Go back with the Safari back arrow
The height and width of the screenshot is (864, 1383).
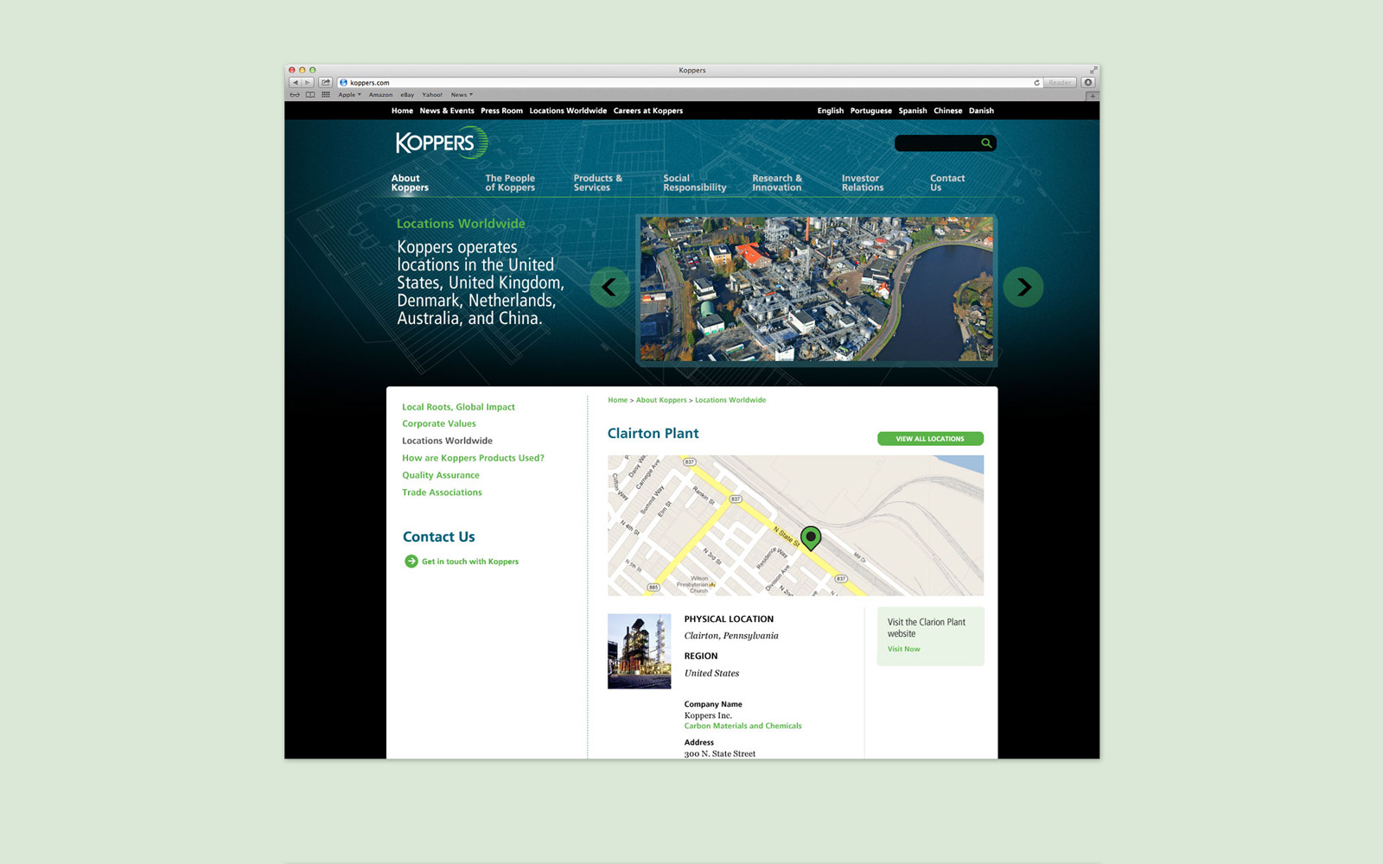pyautogui.click(x=295, y=83)
